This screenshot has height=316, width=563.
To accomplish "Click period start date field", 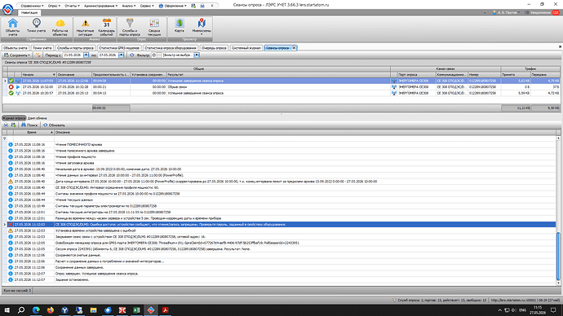I will tap(73, 55).
